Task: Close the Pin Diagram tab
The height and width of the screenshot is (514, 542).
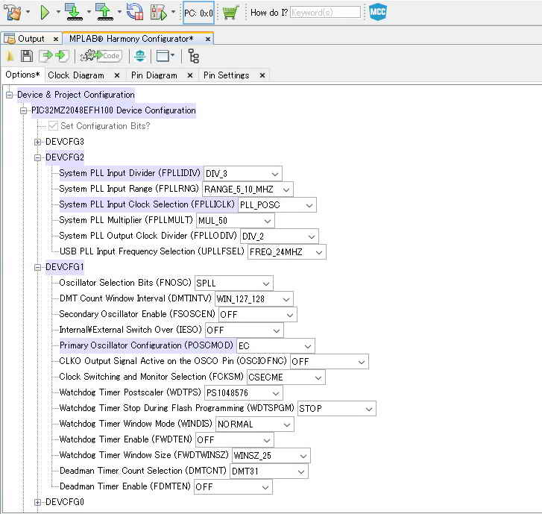Action: pos(190,75)
